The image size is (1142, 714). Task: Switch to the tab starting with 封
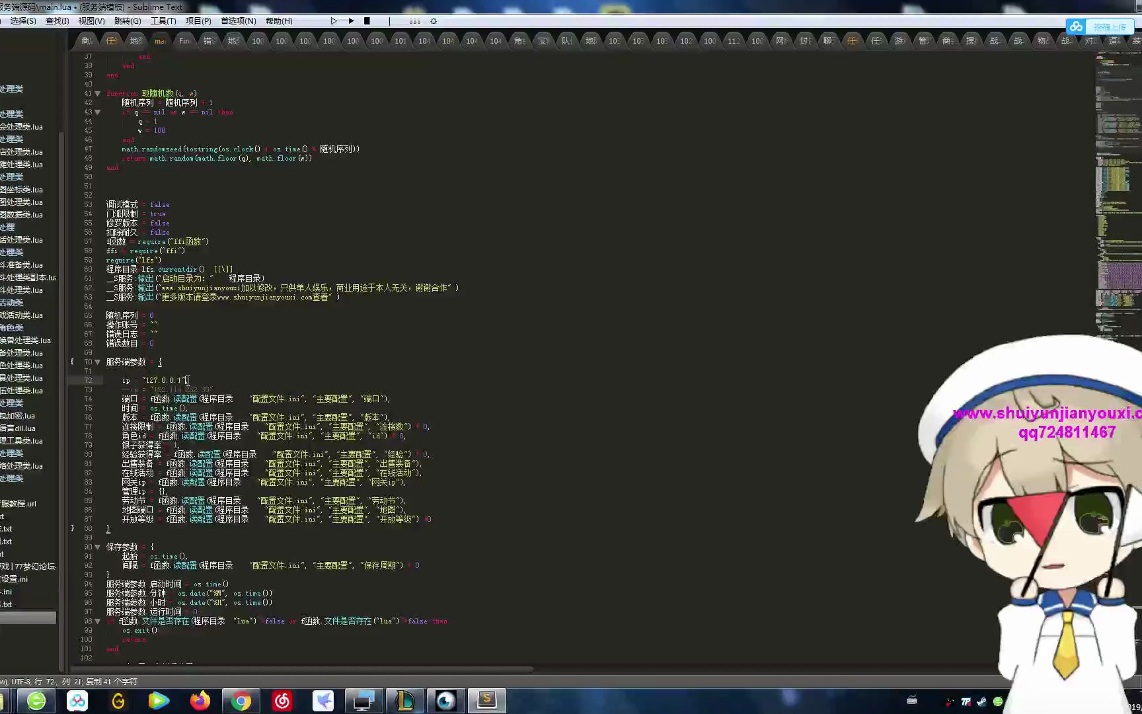click(x=805, y=41)
